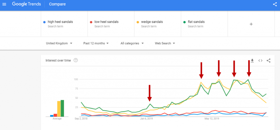Screen dimensions: 280x130
Task: Select the flat sandals search term
Action: point(196,22)
